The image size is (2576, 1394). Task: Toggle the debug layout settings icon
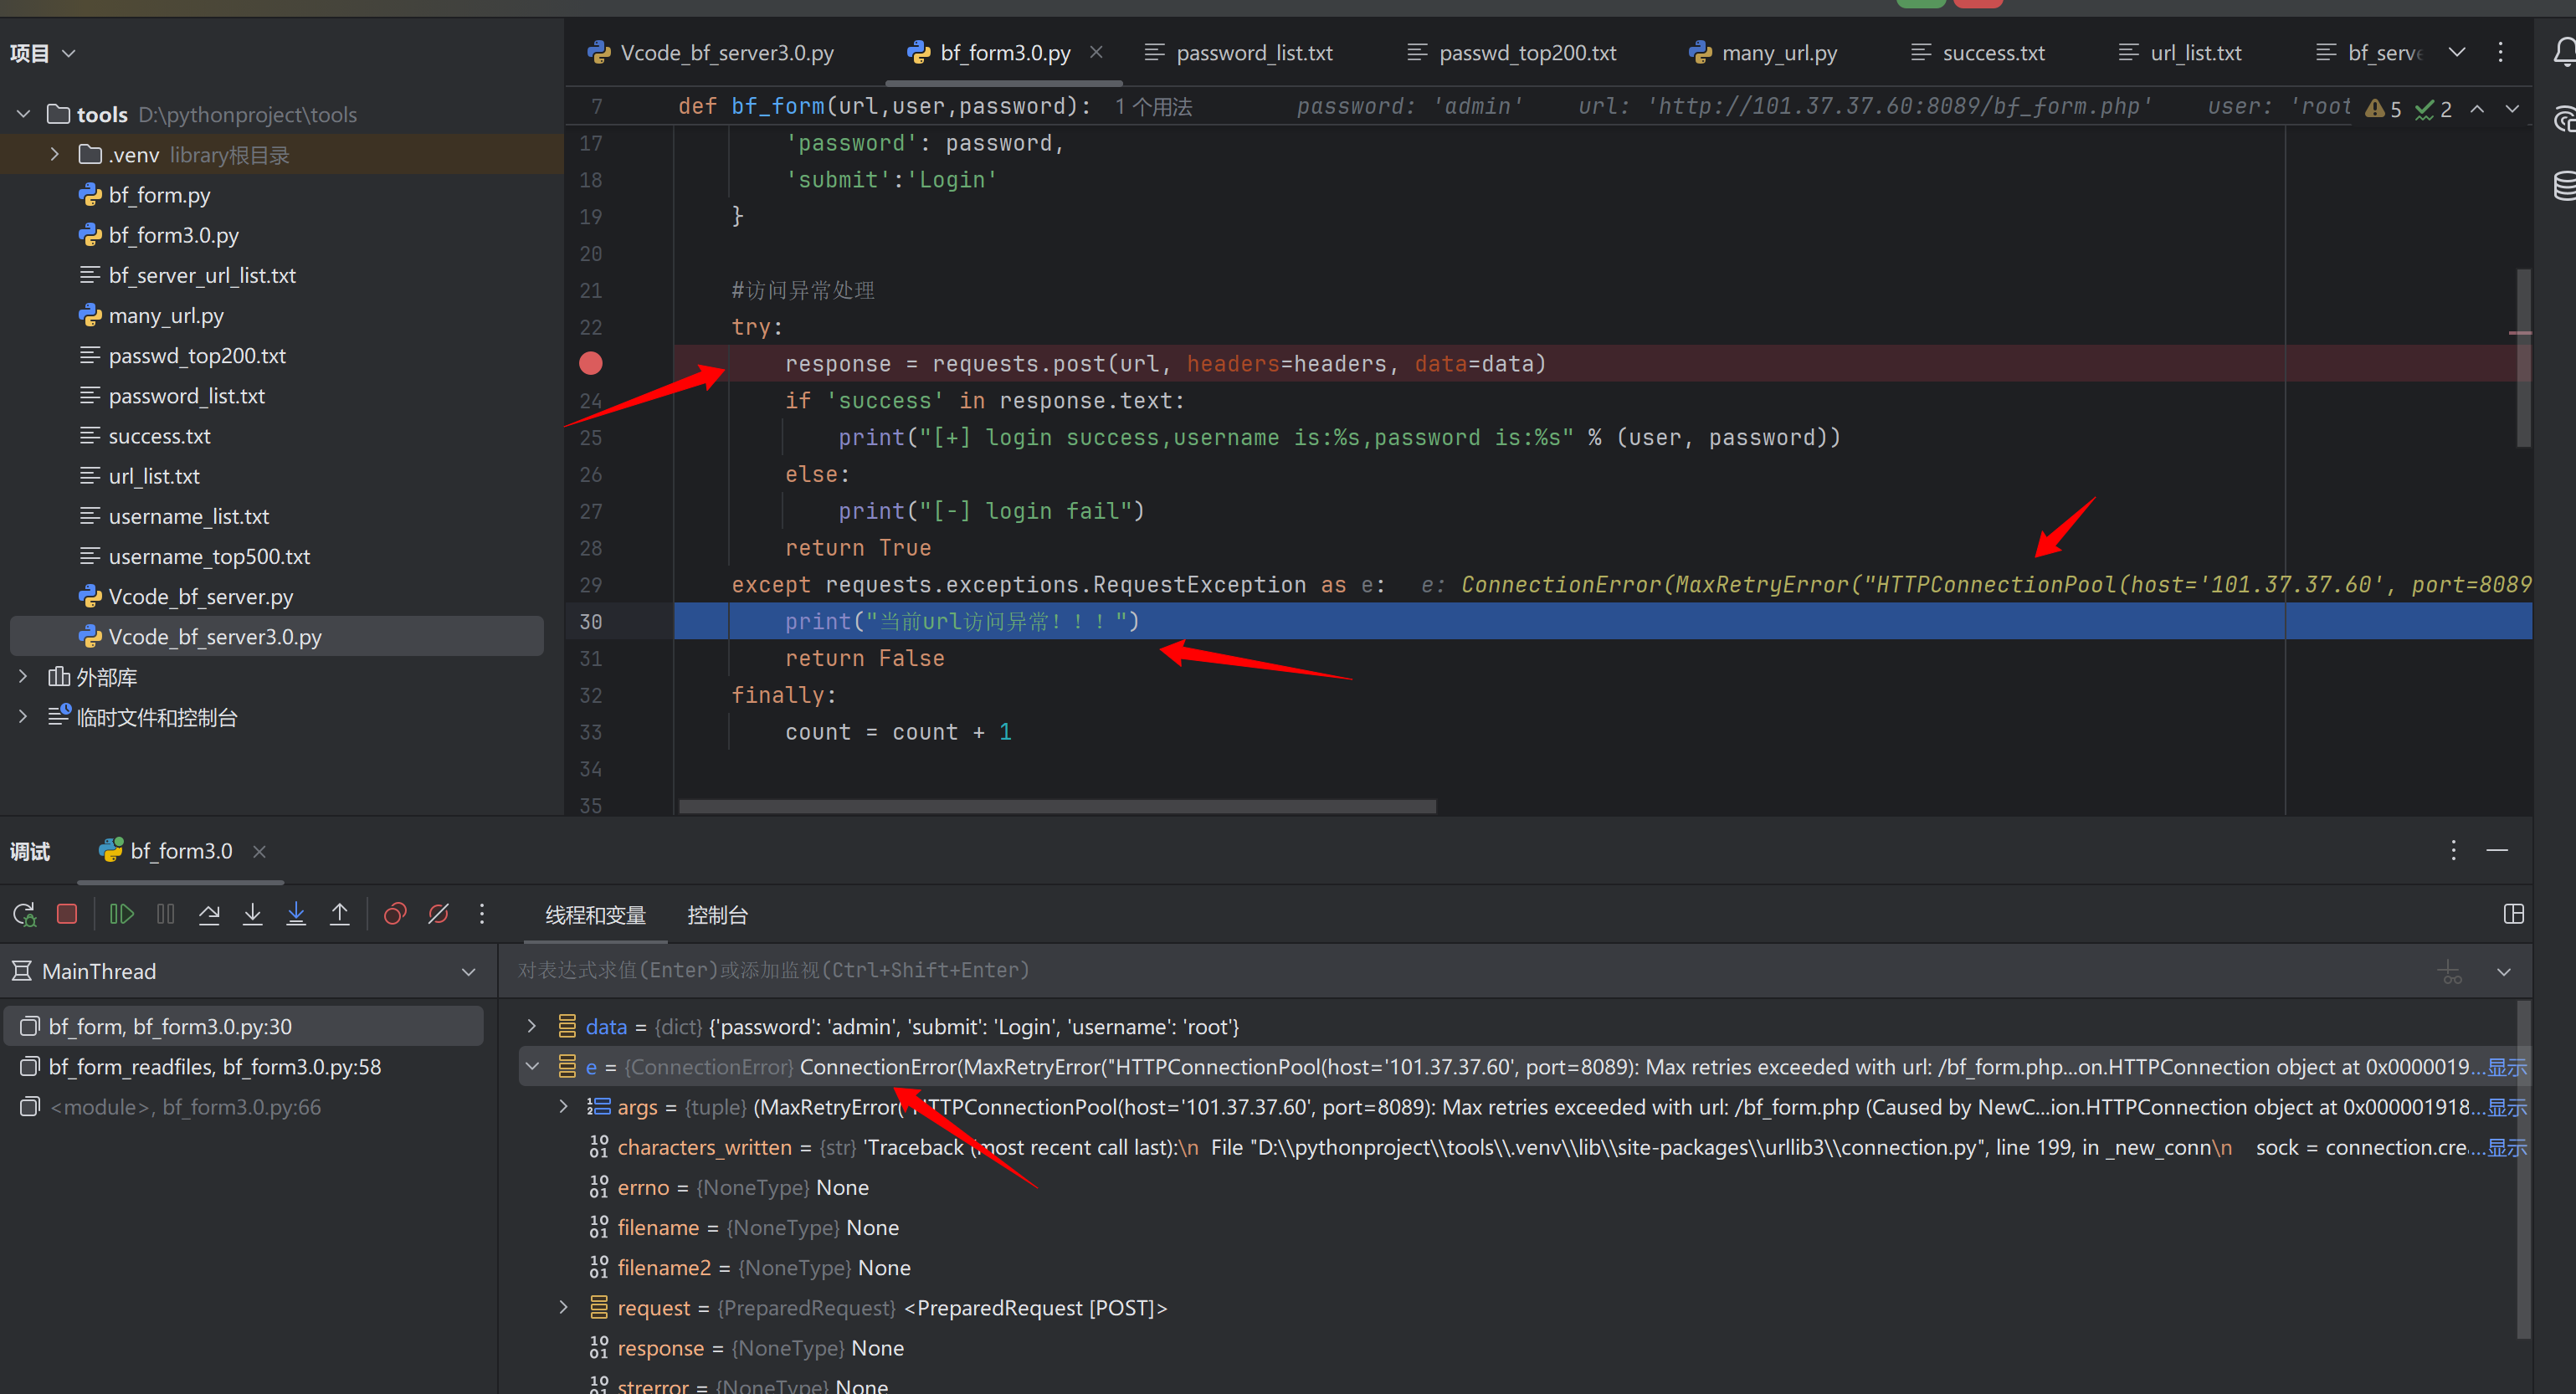(x=2513, y=914)
